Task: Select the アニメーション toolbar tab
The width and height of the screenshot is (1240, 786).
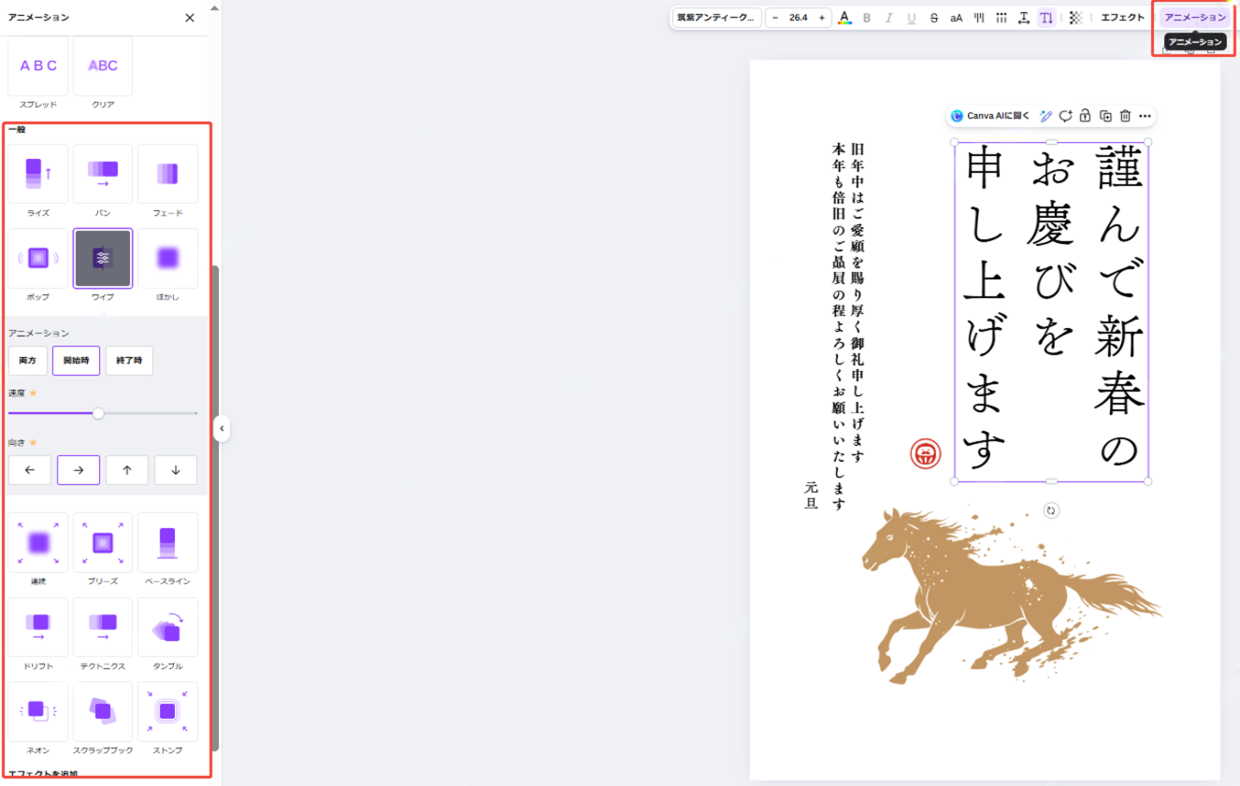Action: pos(1194,17)
